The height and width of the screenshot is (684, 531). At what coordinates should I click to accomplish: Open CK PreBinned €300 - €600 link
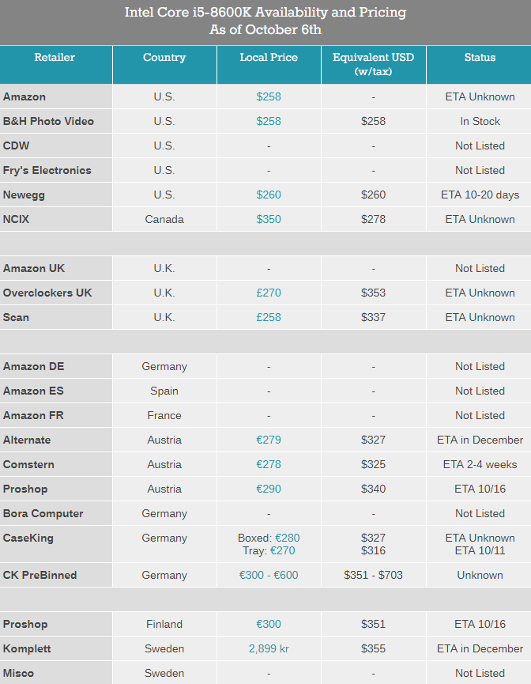coord(269,575)
